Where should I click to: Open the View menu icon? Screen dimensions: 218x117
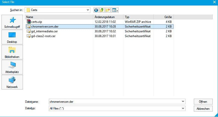(x=115, y=10)
